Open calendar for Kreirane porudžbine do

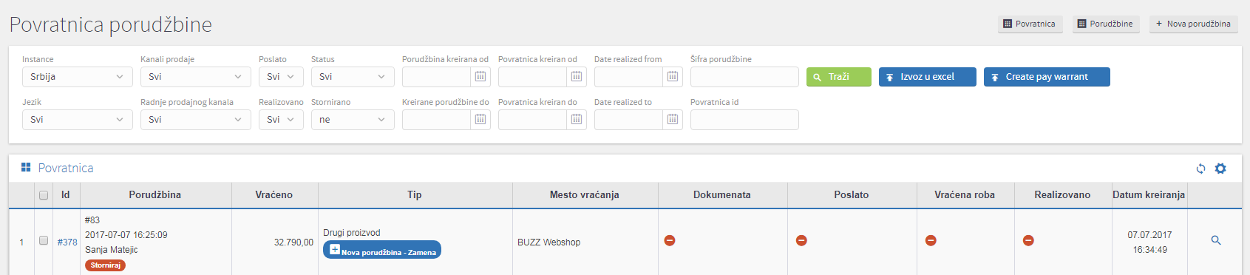480,120
